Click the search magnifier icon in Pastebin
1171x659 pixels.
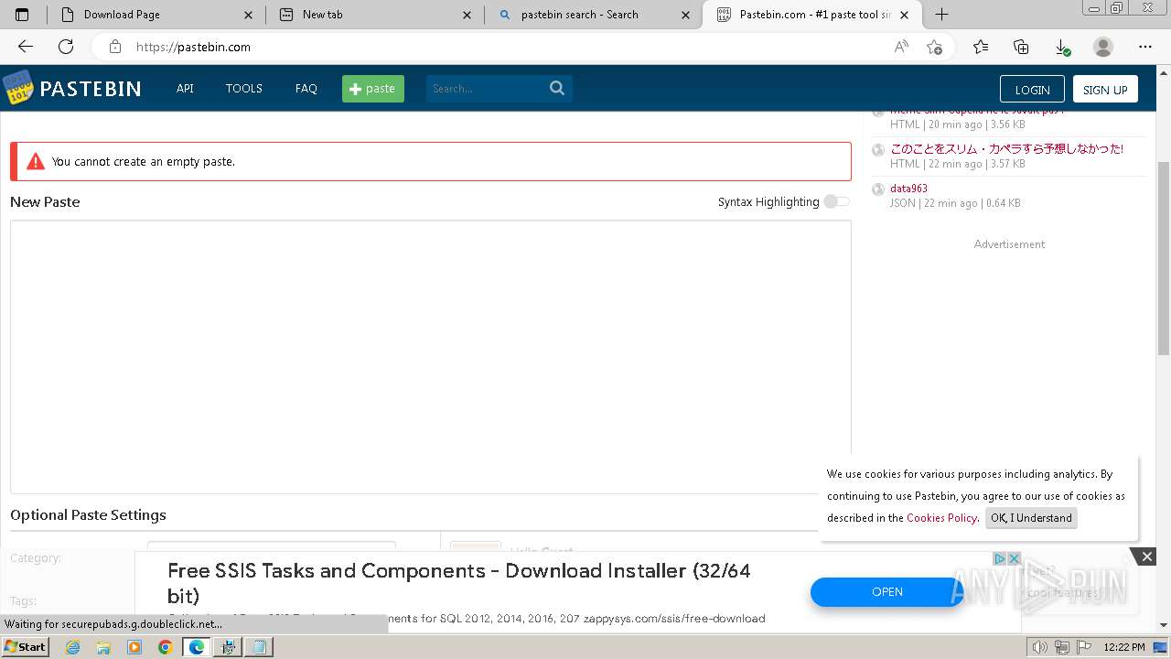tap(557, 88)
